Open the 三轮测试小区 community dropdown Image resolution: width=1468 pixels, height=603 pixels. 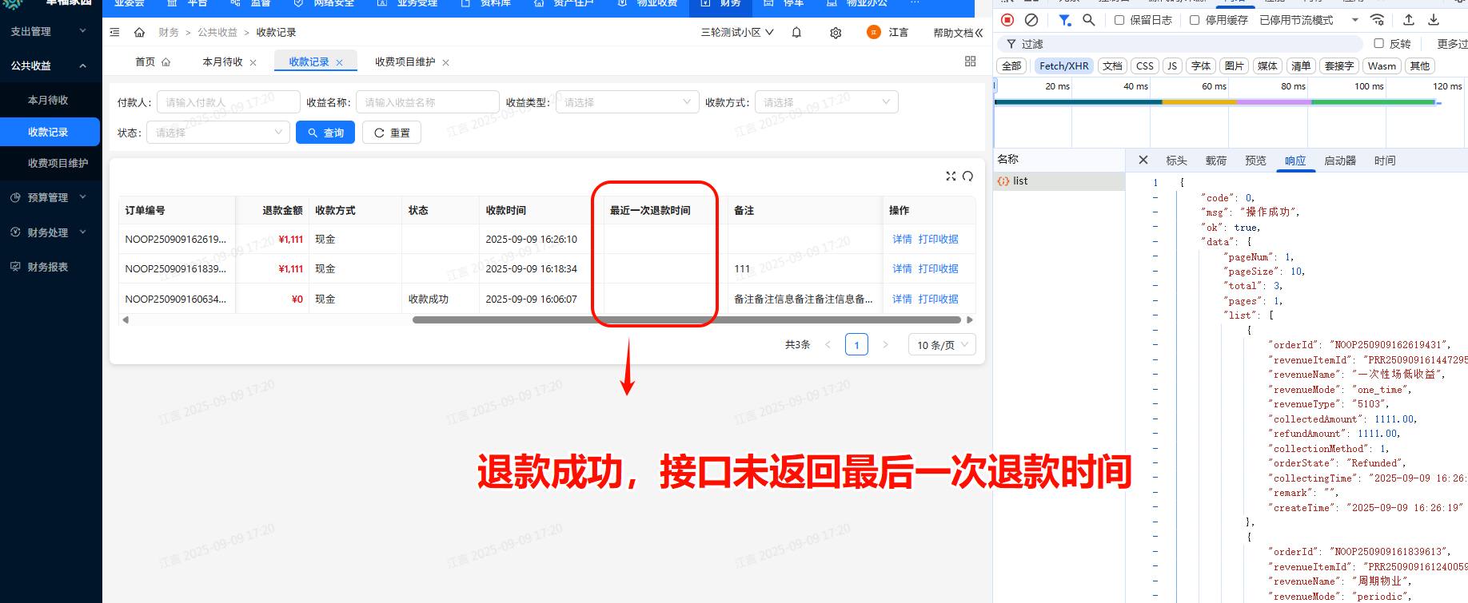click(737, 33)
